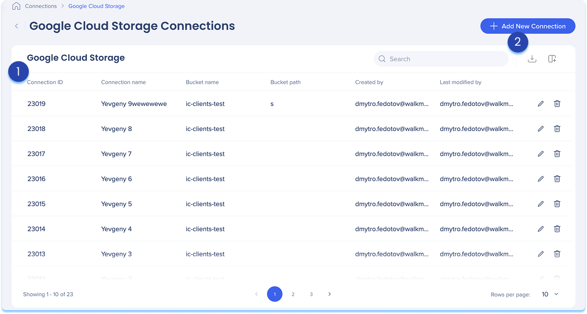Image resolution: width=587 pixels, height=314 pixels.
Task: Sort by Created by column header
Action: pyautogui.click(x=369, y=82)
